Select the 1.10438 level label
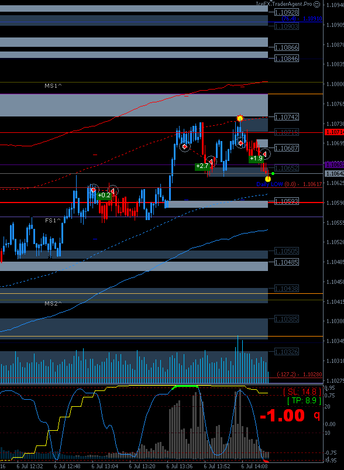Viewport: 344px width, 470px height. [x=287, y=289]
